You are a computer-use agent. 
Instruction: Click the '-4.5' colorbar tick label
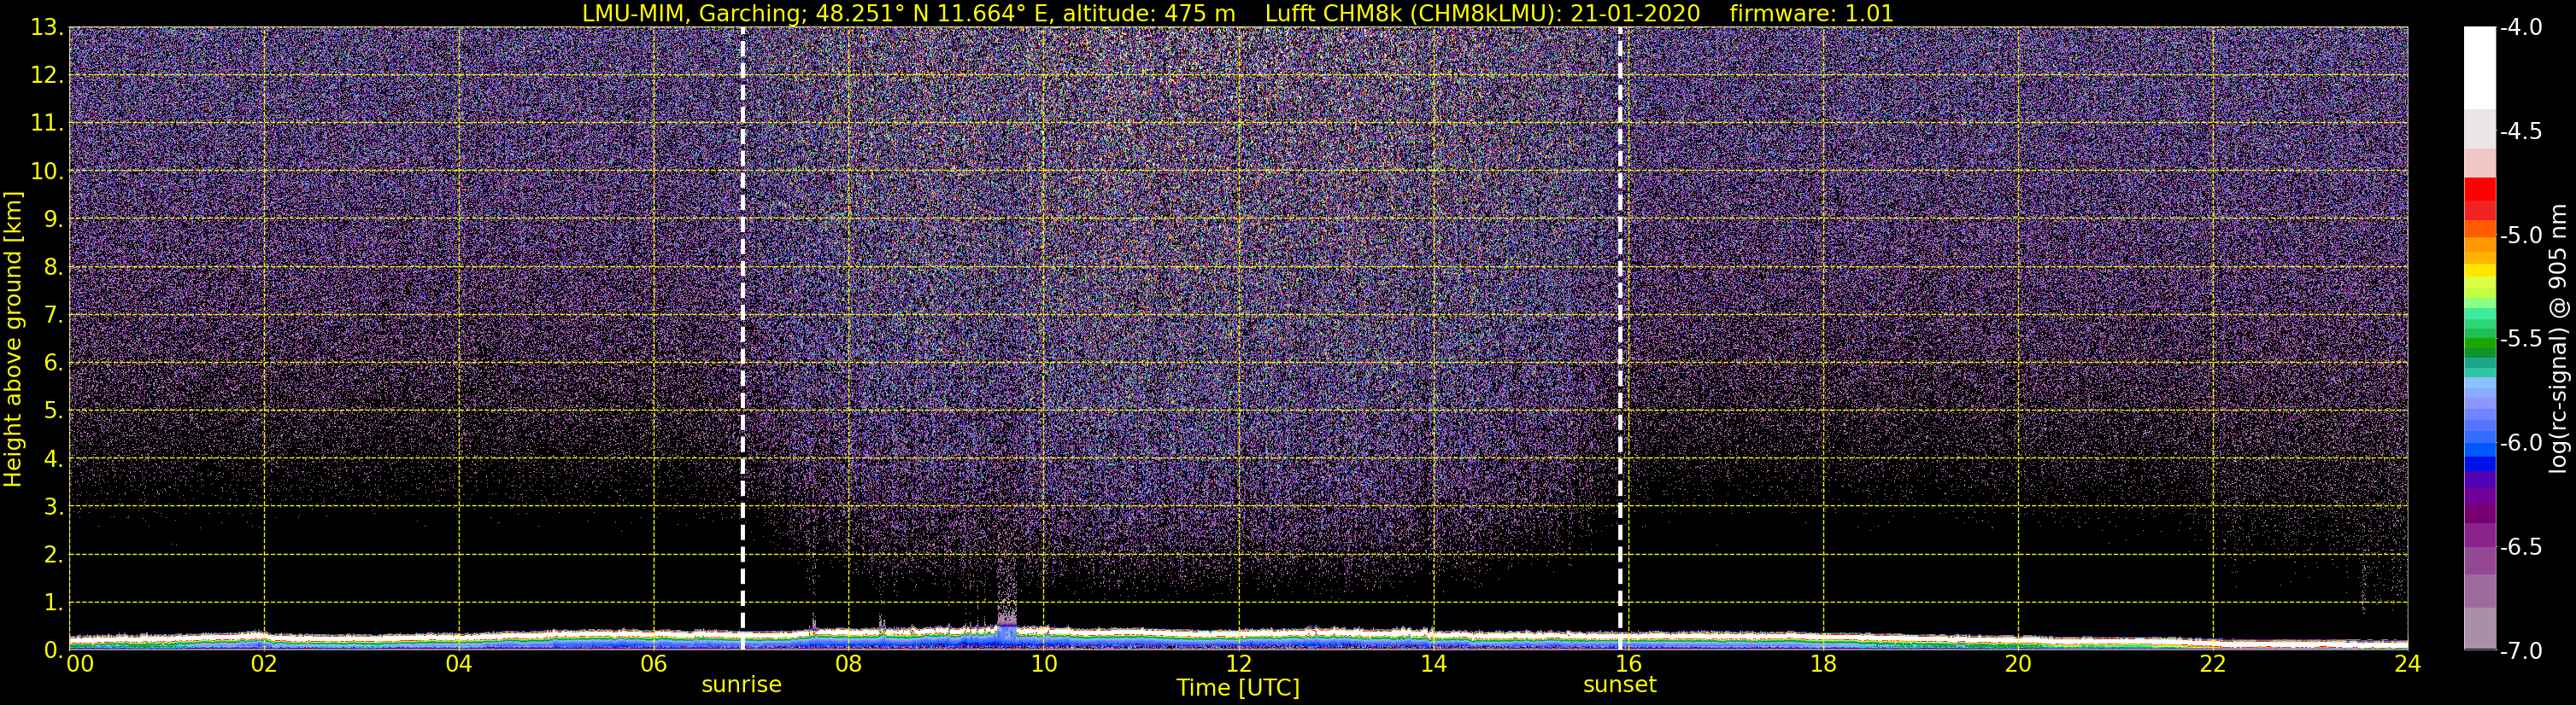tap(2521, 131)
